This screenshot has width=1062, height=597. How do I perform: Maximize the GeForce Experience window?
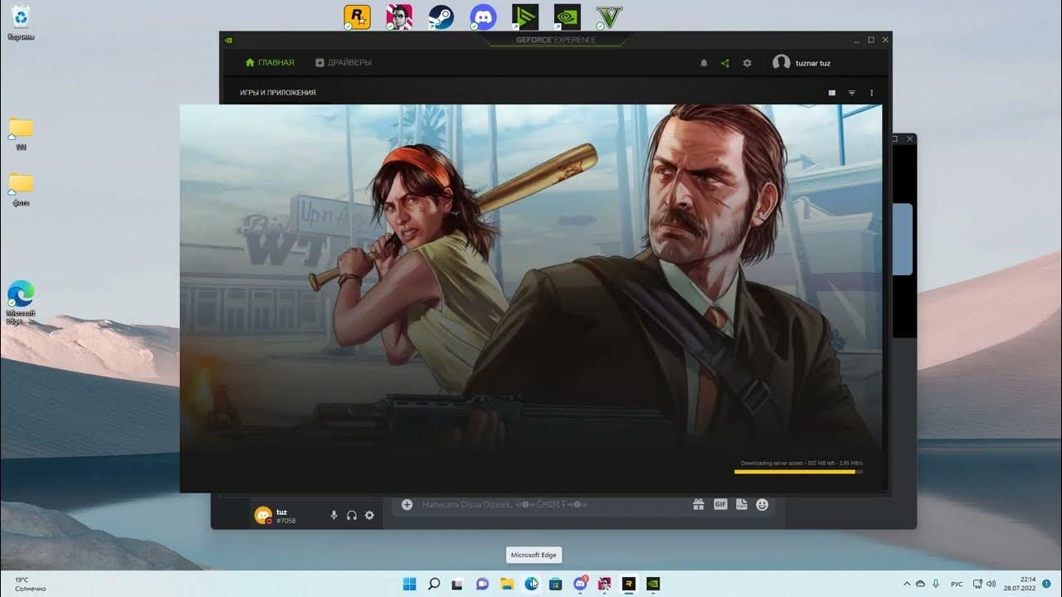coord(871,40)
